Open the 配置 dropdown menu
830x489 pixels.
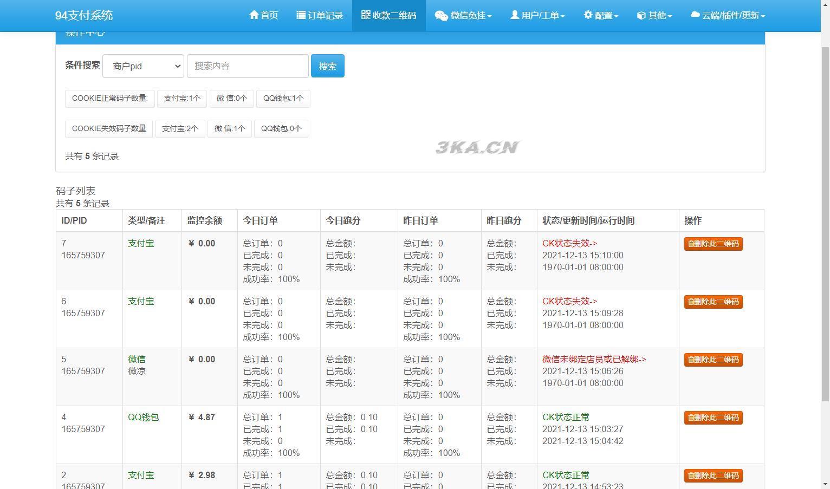tap(601, 16)
